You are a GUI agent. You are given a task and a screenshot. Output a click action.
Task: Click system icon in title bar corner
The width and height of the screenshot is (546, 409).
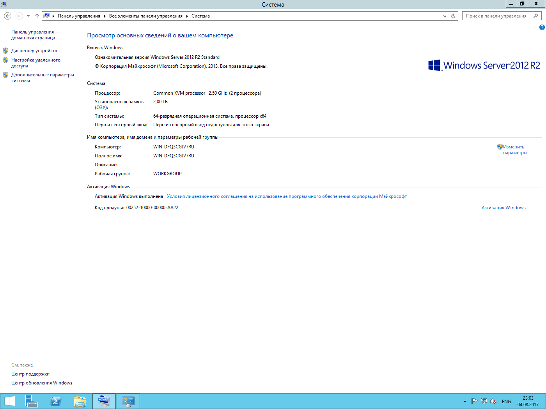4,4
